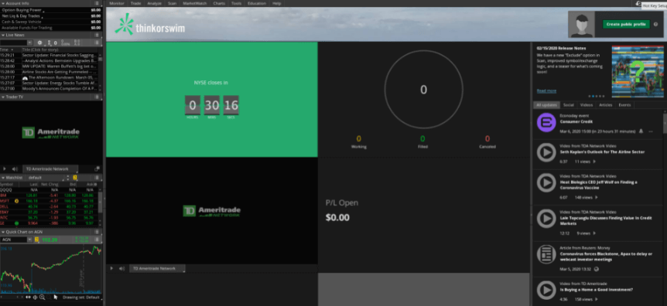The image size is (667, 306).
Task: Open the Read more release notes link
Action: pyautogui.click(x=546, y=91)
